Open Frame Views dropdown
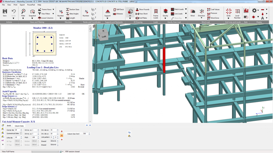 tap(53, 9)
